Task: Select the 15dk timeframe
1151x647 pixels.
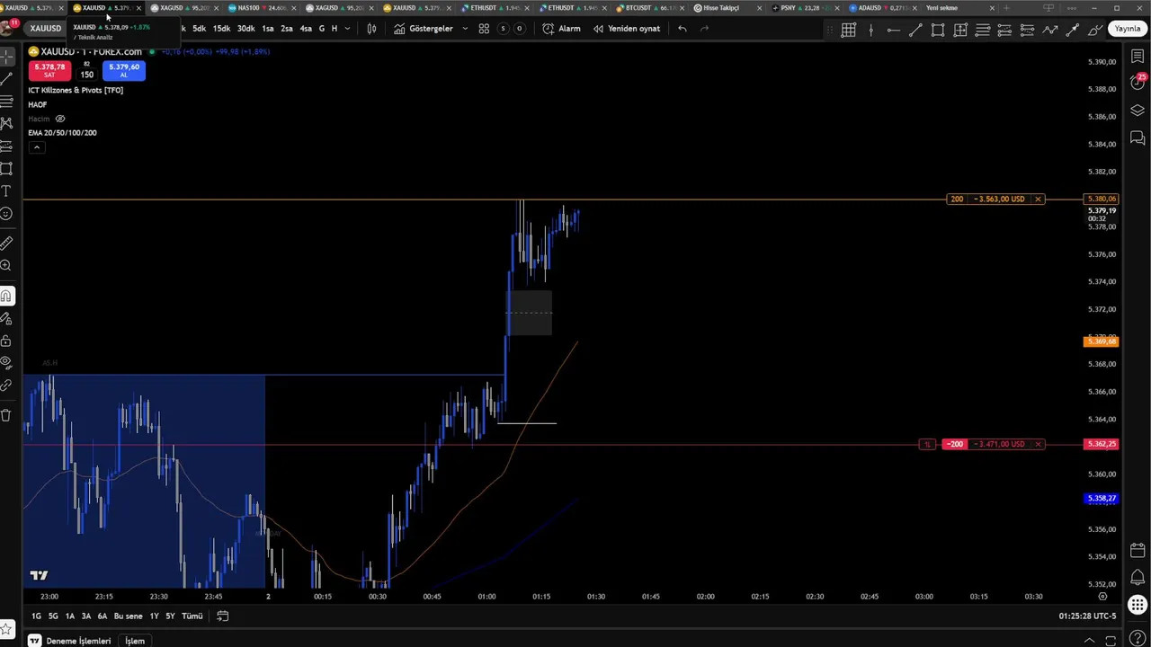Action: [221, 29]
